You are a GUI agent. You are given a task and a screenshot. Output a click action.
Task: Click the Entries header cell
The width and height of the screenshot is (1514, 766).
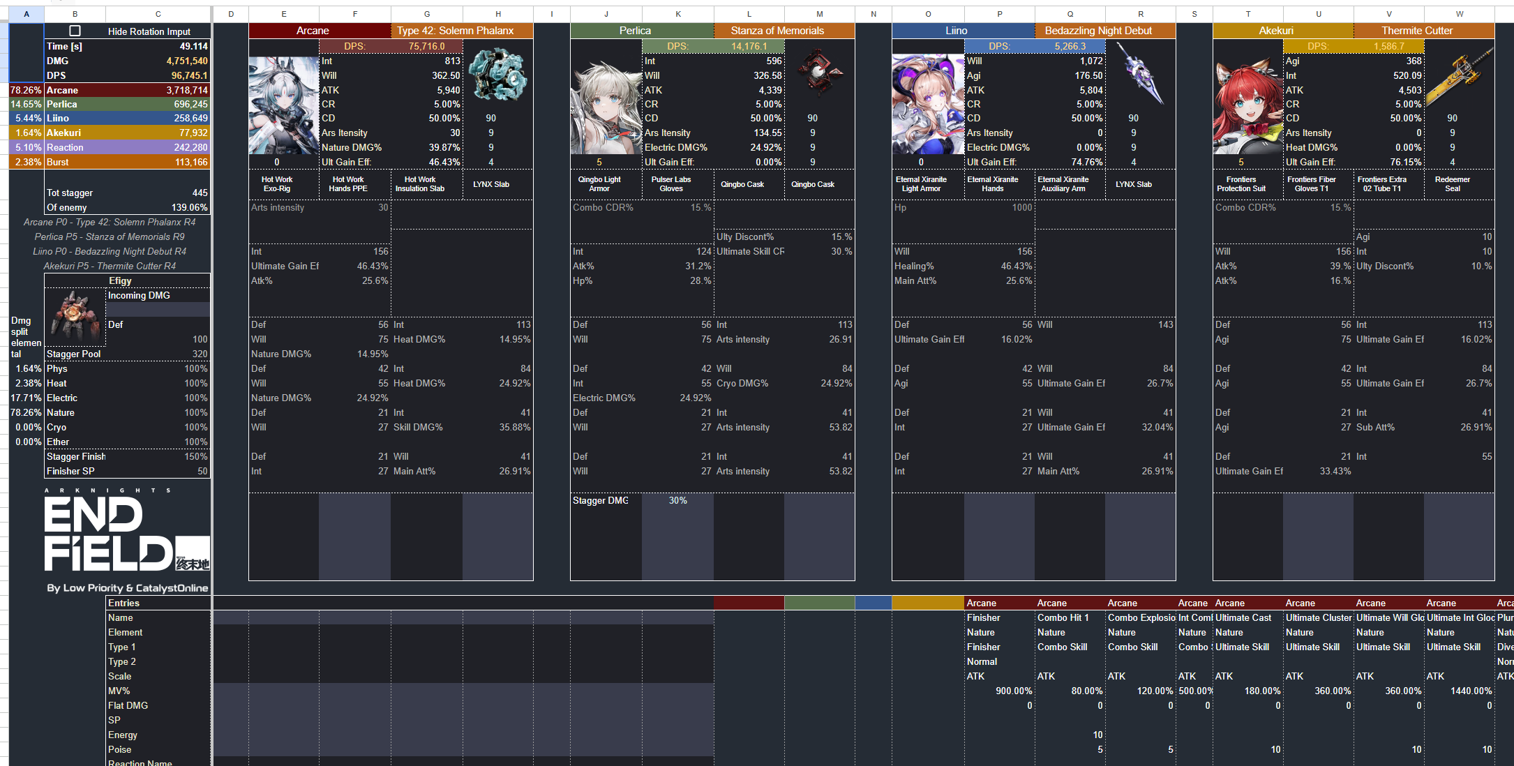click(x=158, y=603)
